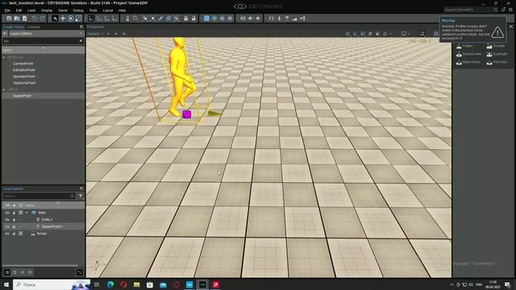Switch to the Create Object tab
Image resolution: width=516 pixels, height=290 pixels.
[x=13, y=27]
